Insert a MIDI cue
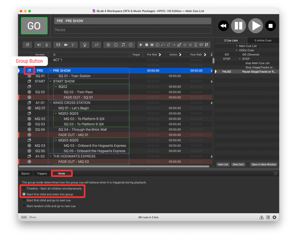 (x=116, y=45)
